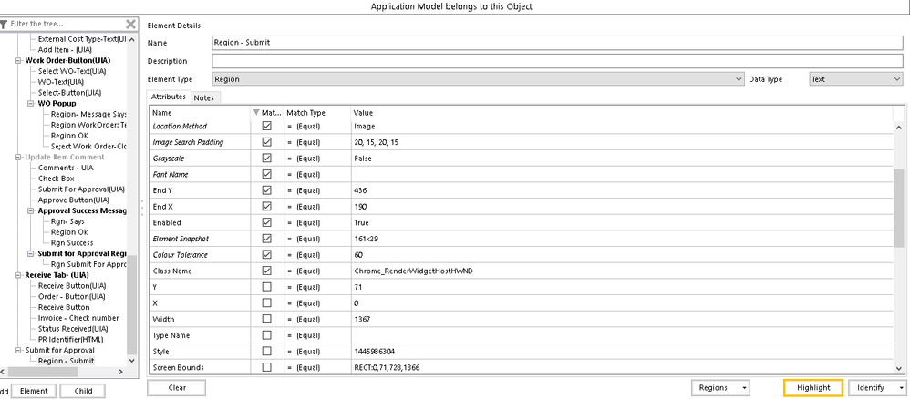Click the filter funnel icon beside the tree filter box
The height and width of the screenshot is (399, 910).
pyautogui.click(x=4, y=24)
